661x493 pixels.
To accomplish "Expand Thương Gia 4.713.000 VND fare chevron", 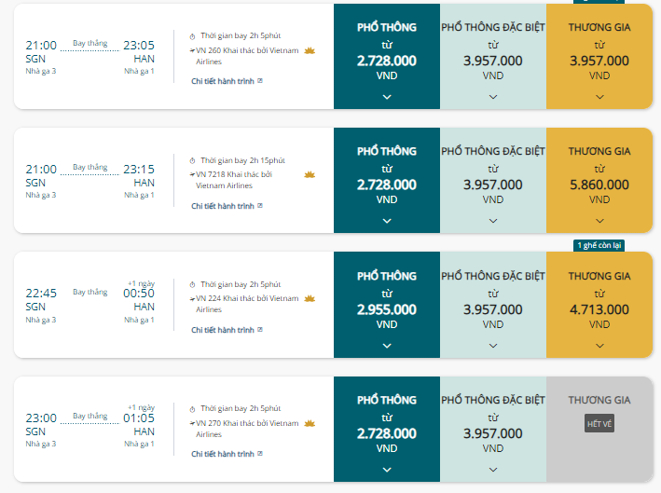I will tap(599, 346).
